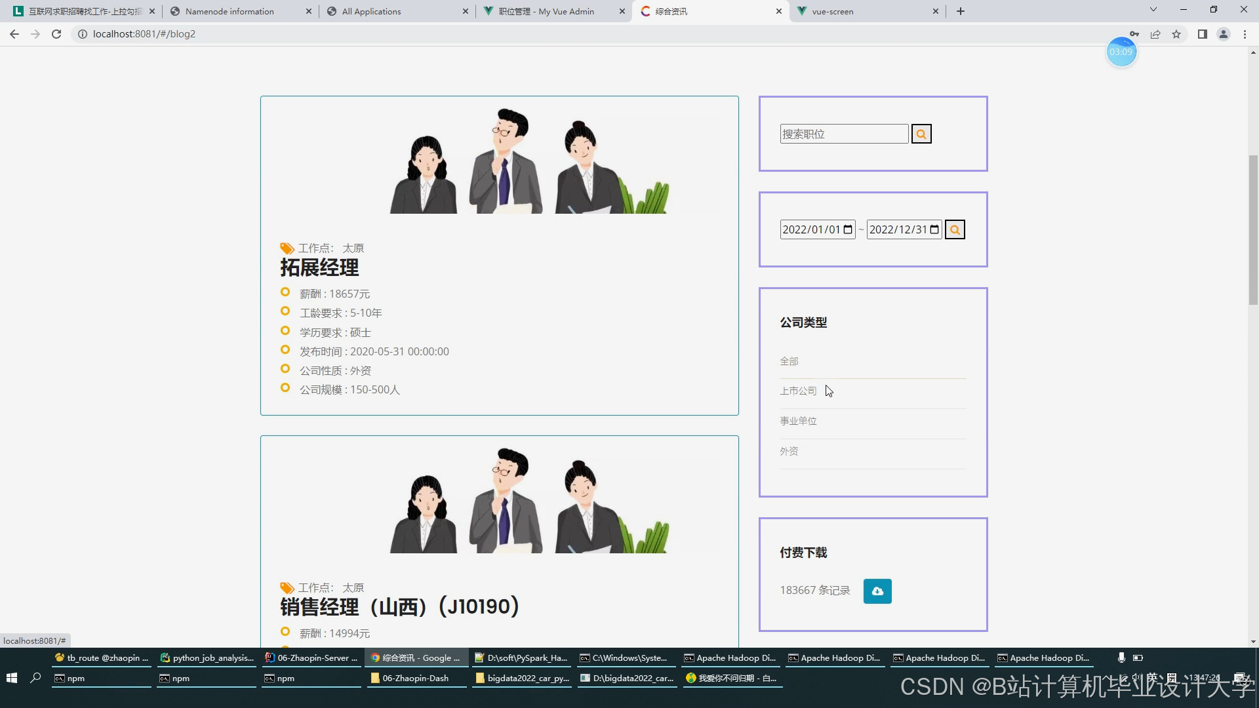
Task: Bookmark this page with star icon
Action: tap(1176, 34)
